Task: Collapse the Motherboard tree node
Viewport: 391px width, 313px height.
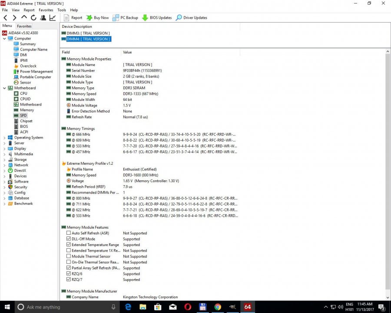Action: (x=4, y=88)
